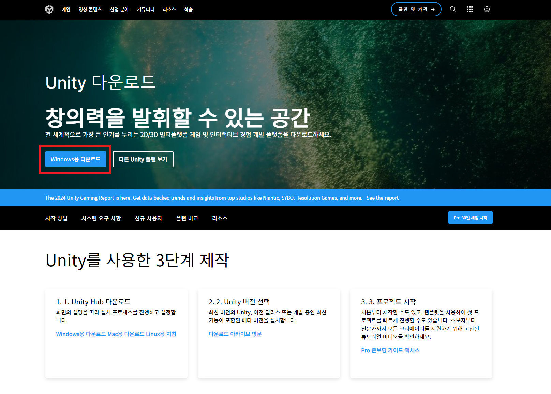Click Pro 30일 체험 시작 button

(x=470, y=218)
